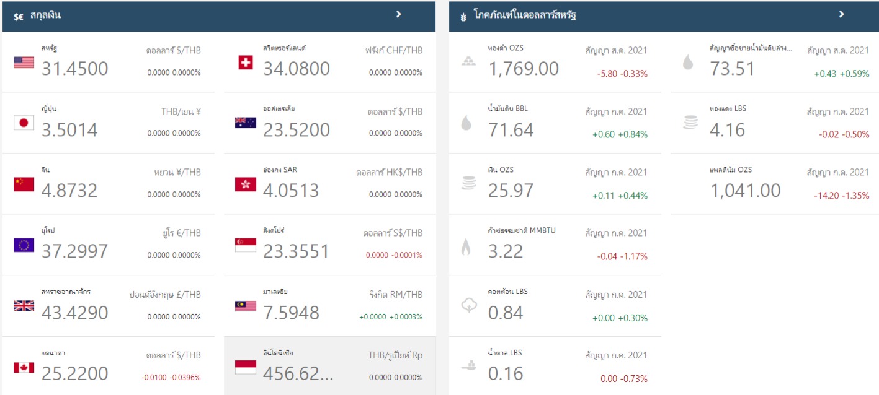Select the 25.2200 Canadian dollar rate
The image size is (879, 395).
pos(75,373)
